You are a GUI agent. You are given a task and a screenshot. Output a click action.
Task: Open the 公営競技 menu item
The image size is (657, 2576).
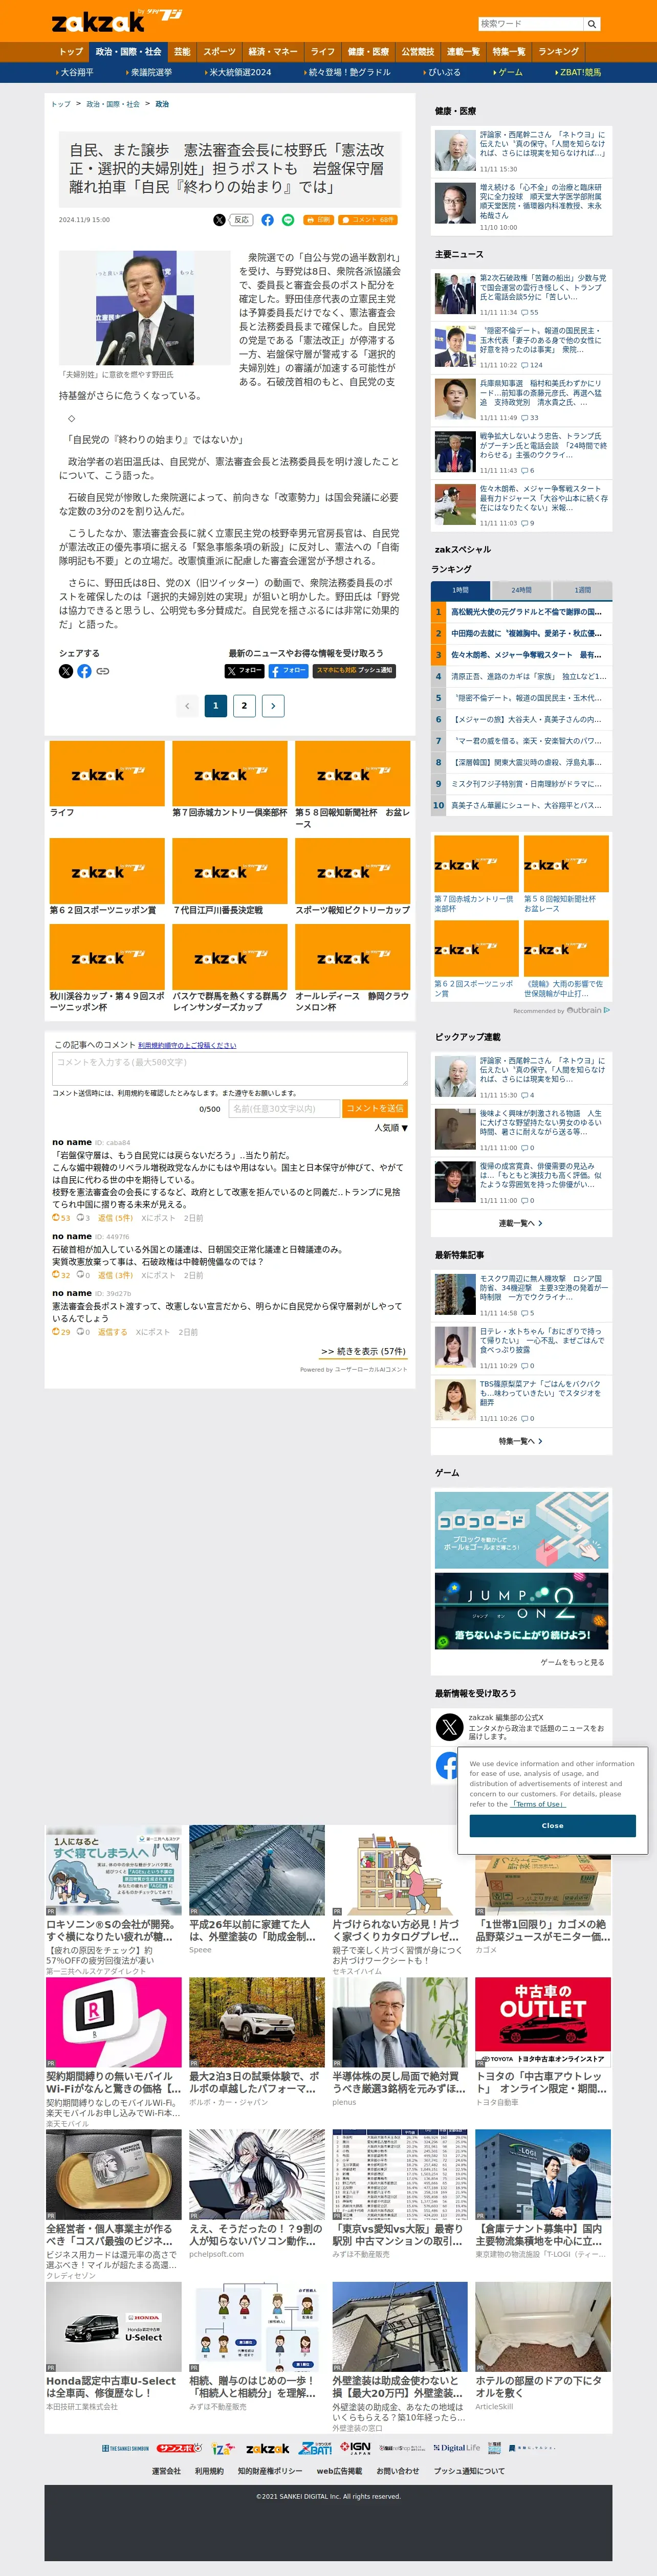[418, 52]
